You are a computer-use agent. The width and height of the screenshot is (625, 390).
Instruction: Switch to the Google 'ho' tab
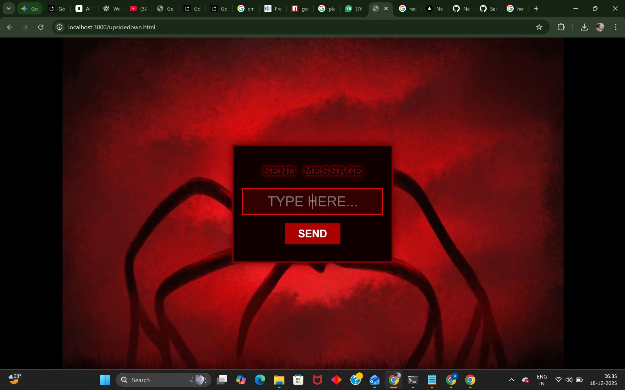pos(516,9)
